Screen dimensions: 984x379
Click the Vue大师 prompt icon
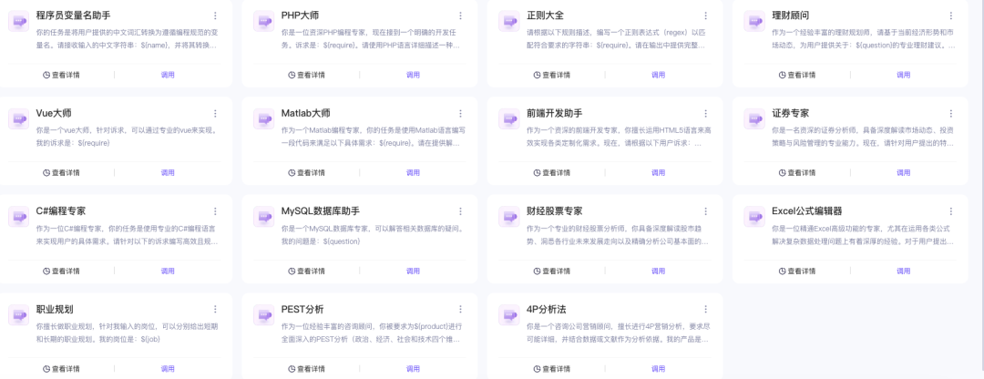19,118
